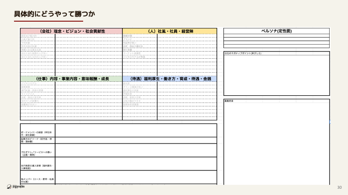
Task: Select the pink (会社) 理念・ビジョン header
Action: (x=72, y=31)
